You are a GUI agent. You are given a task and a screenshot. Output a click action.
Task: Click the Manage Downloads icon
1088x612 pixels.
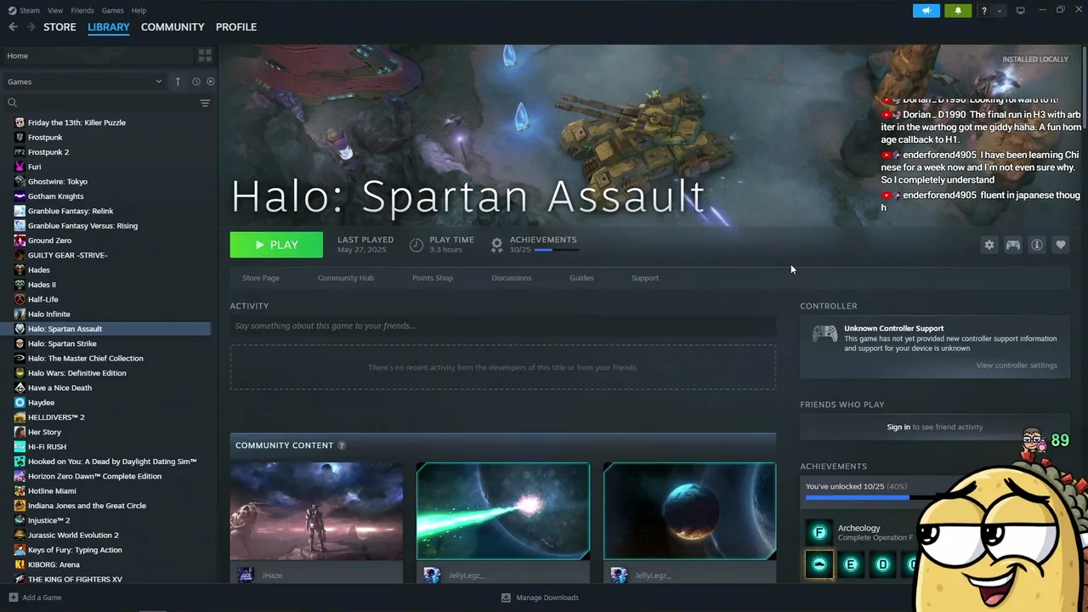point(506,598)
